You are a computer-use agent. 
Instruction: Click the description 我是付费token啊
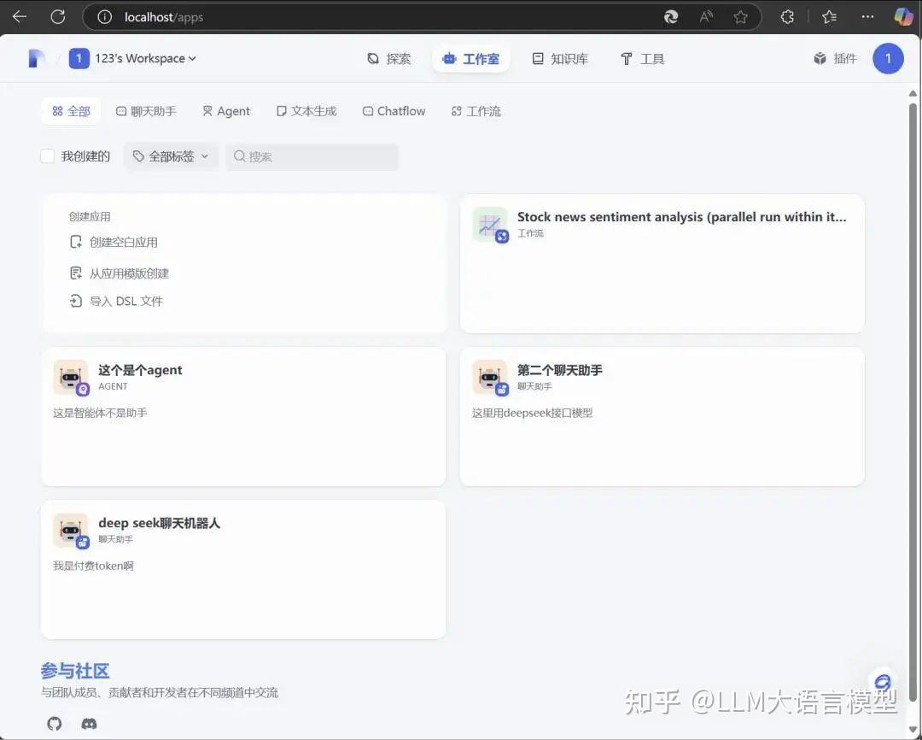[x=94, y=566]
